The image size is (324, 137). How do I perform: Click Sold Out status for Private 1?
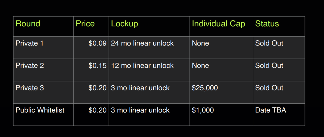pyautogui.click(x=269, y=43)
